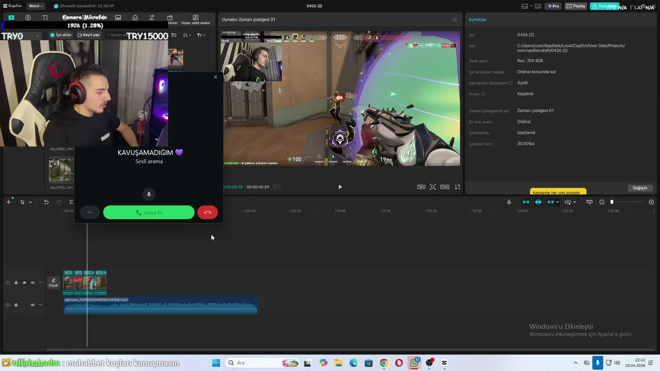Decline the incoming call with red button
Screen dimensions: 660x371
pos(207,212)
